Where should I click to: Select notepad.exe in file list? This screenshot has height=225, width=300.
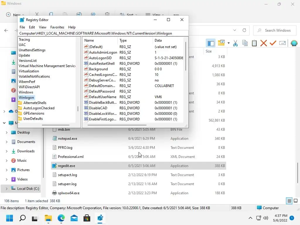coord(68,139)
